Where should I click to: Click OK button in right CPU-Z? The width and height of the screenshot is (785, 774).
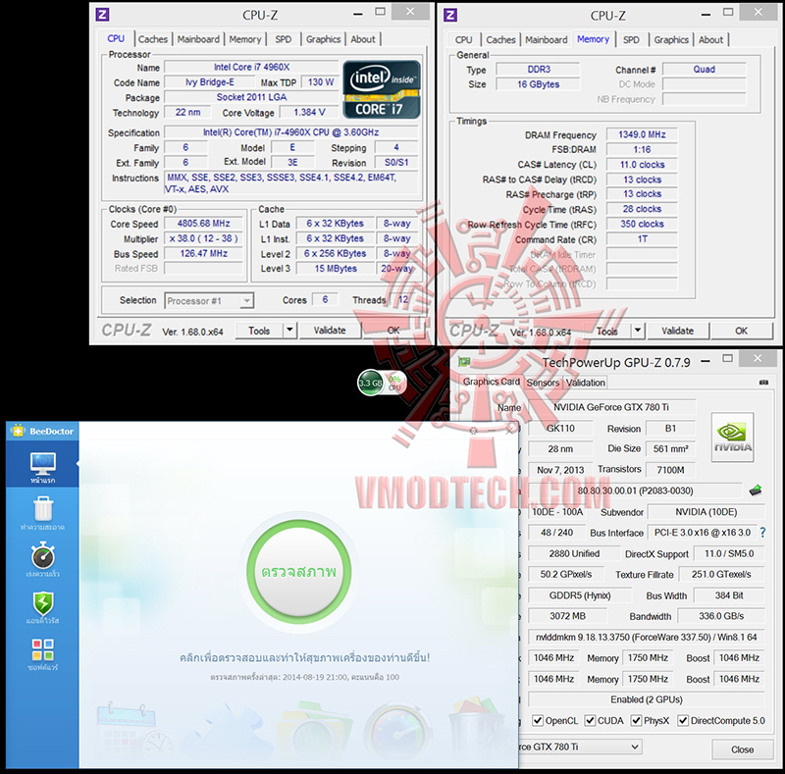pos(742,331)
